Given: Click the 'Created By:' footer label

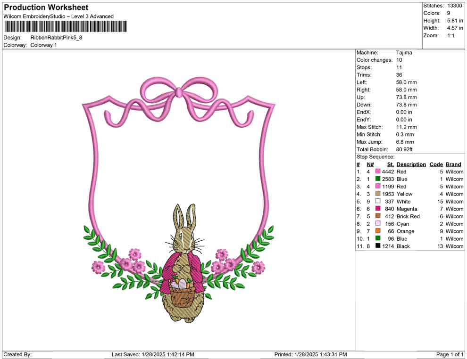Looking at the screenshot, I should click(x=17, y=354).
